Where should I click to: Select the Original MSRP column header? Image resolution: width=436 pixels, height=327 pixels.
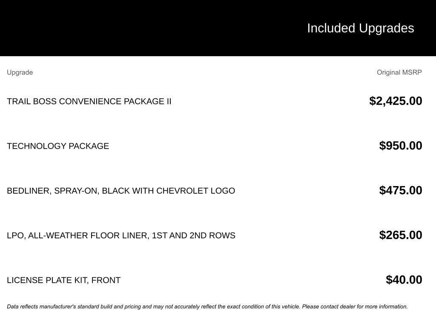399,72
